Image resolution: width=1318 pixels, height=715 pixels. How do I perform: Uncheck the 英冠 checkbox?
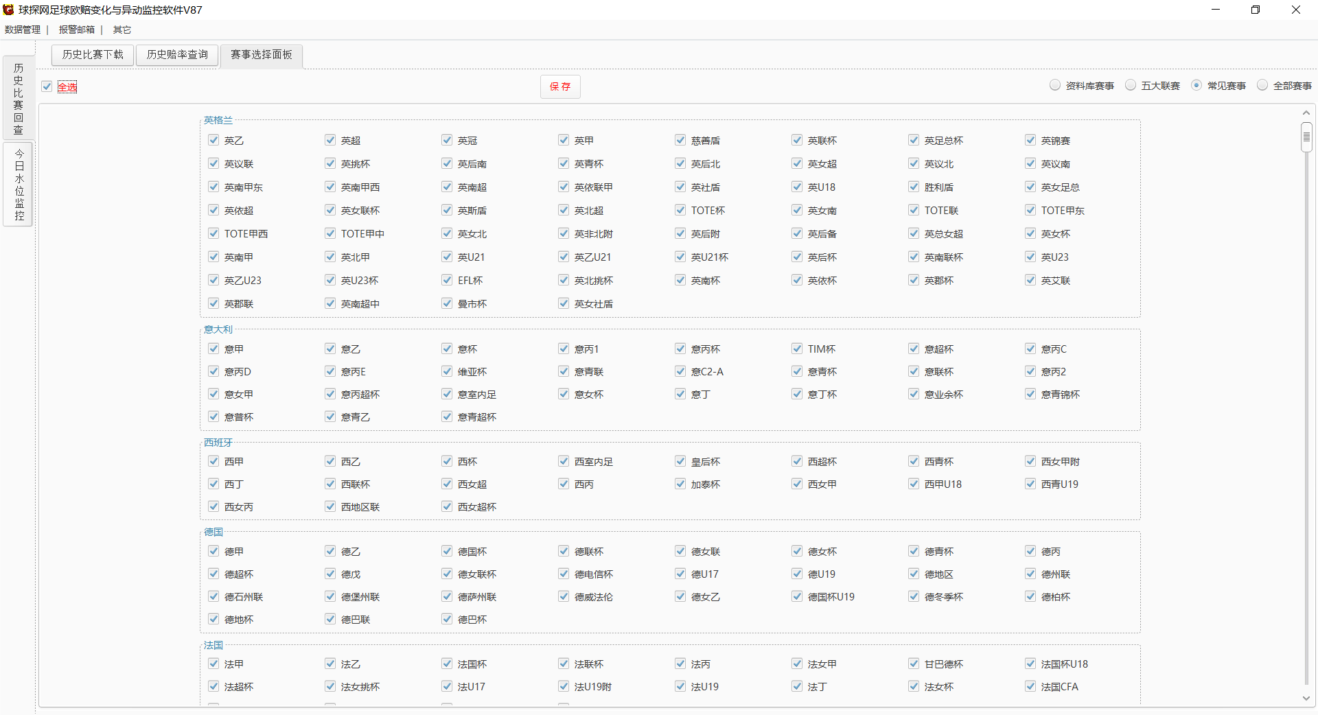[x=447, y=140]
